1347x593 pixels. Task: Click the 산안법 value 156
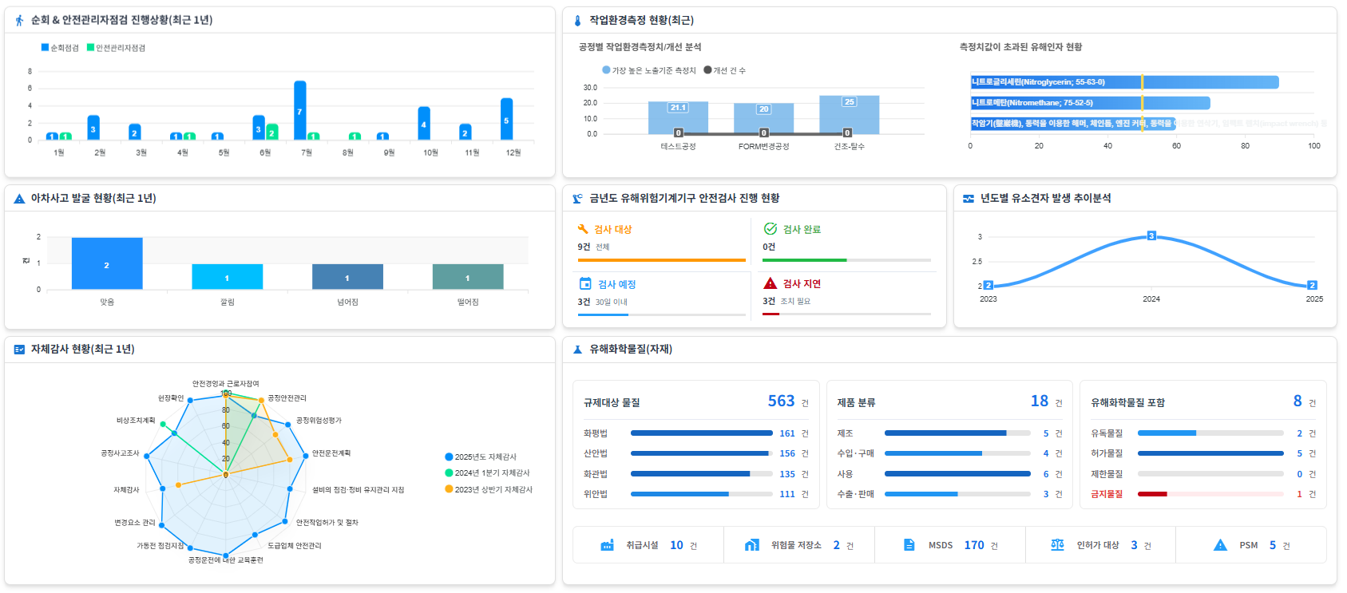tap(787, 453)
